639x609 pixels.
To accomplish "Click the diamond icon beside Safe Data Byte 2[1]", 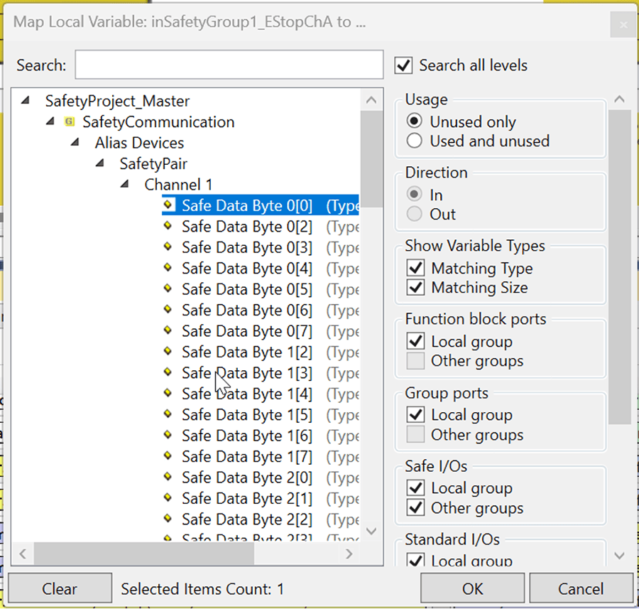I will pyautogui.click(x=168, y=497).
